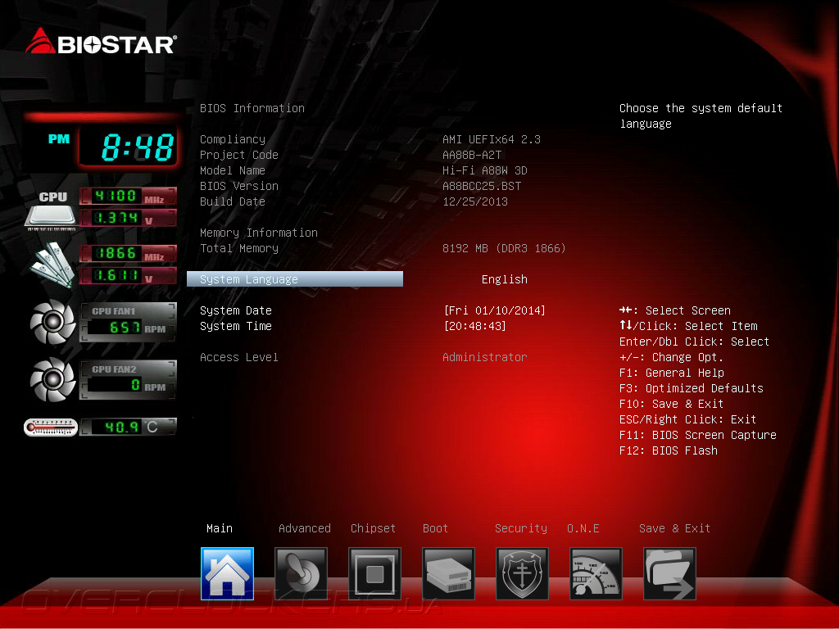Click the language help description text
The height and width of the screenshot is (629, 839).
701,115
